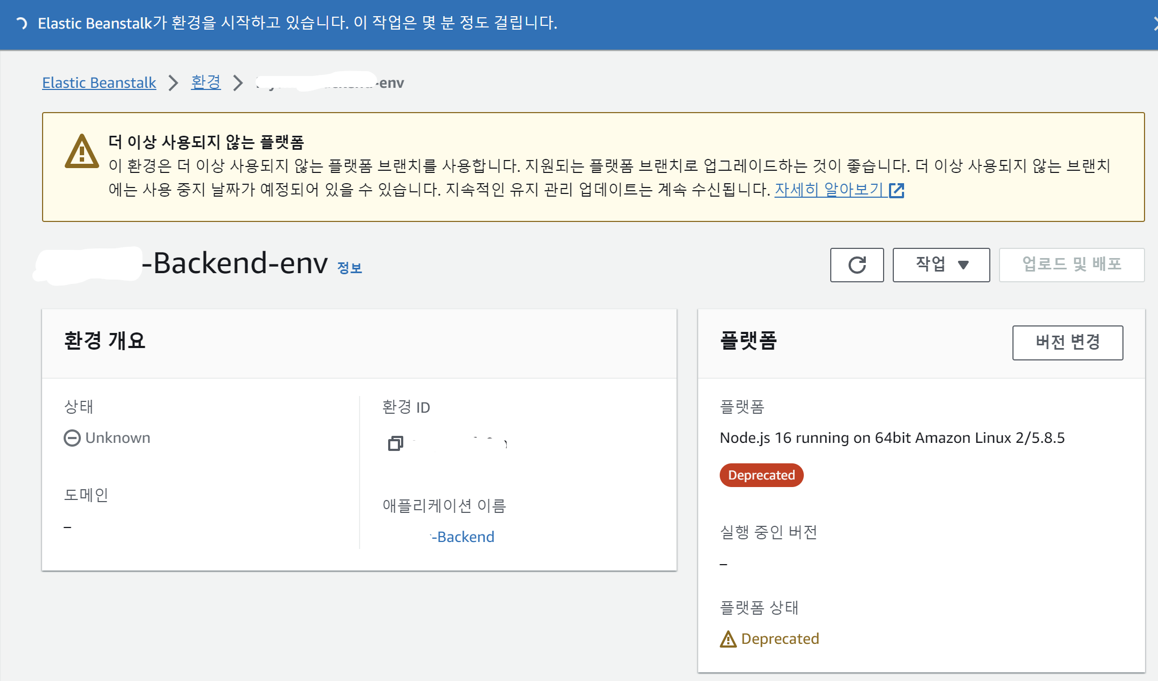
Task: Open Elastic Beanstalk breadcrumb link
Action: pyautogui.click(x=99, y=82)
